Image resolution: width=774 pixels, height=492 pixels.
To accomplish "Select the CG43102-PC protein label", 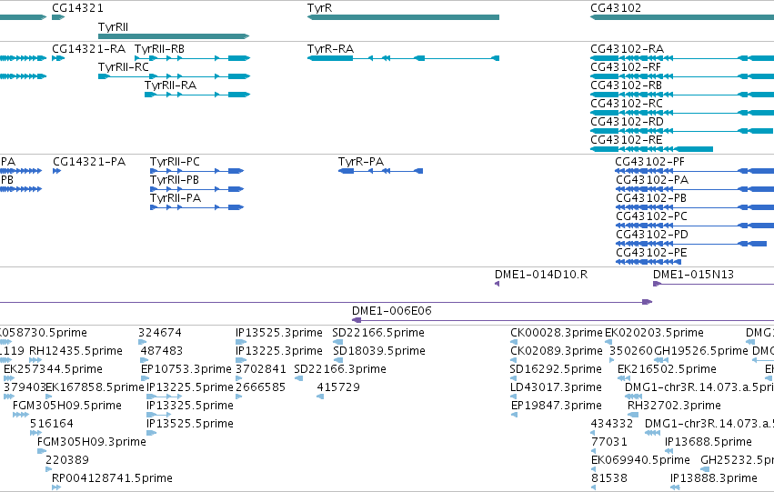I will pos(651,216).
